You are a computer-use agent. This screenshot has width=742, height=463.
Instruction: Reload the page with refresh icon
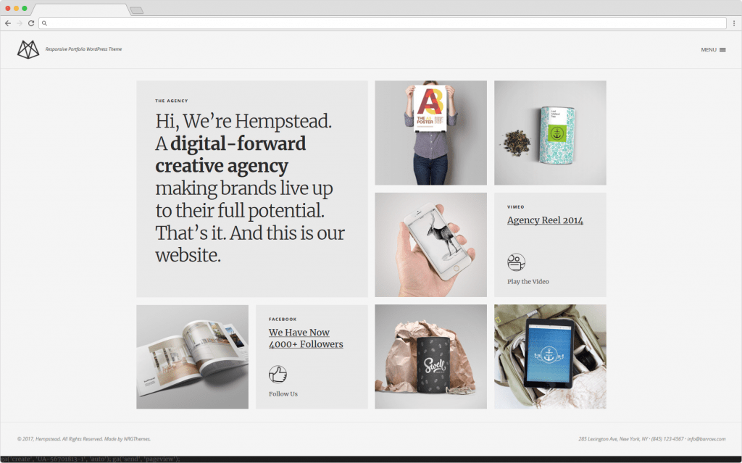31,23
